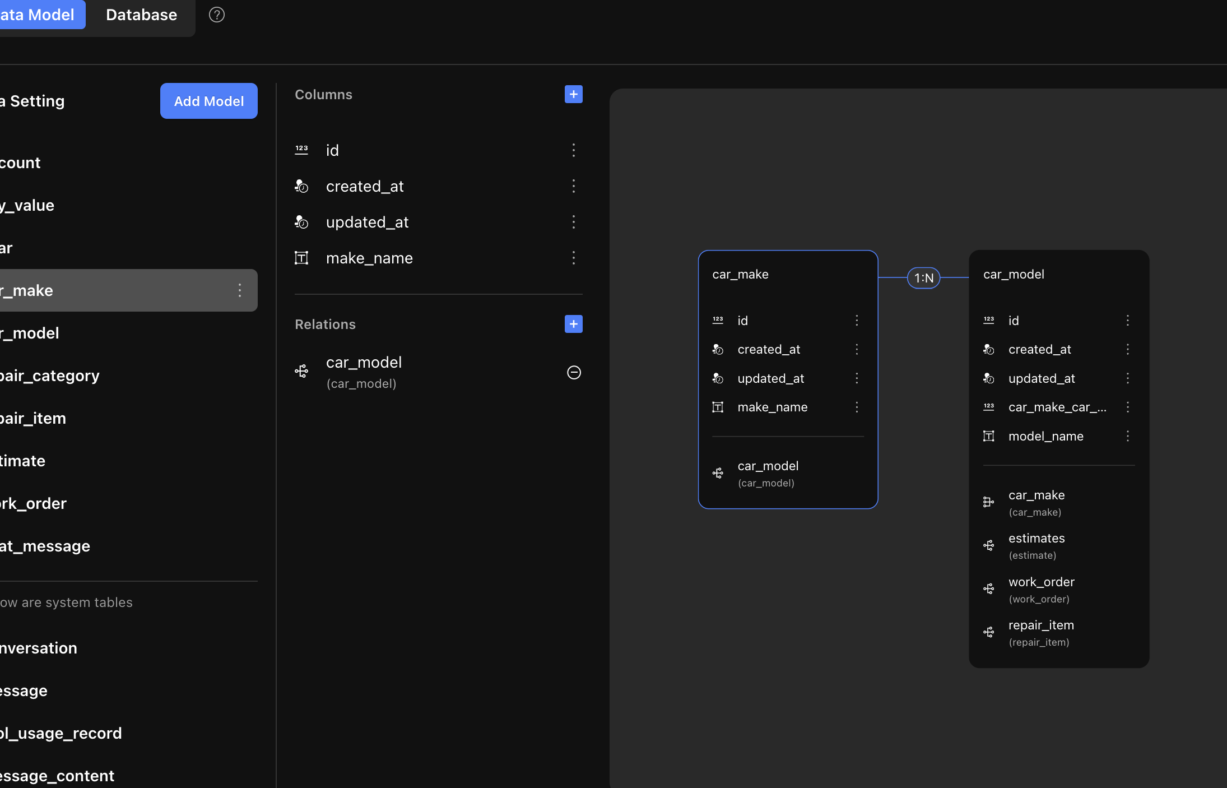Click relation icon beside estimates in car_model card
1227x788 pixels.
[x=989, y=545]
